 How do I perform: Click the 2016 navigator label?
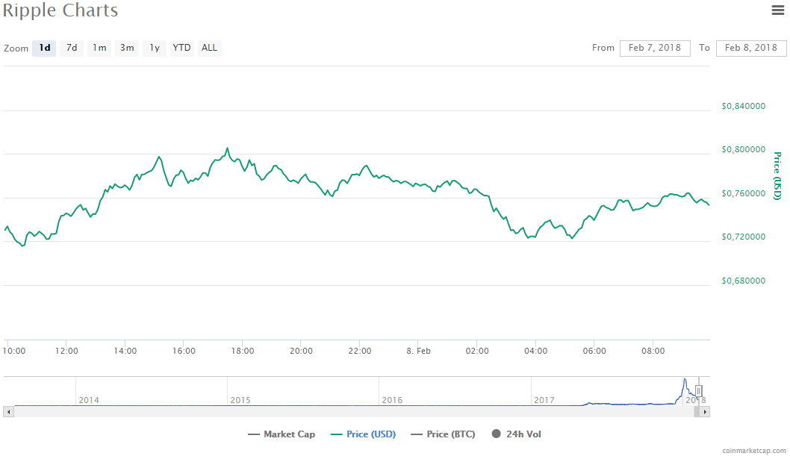(x=392, y=400)
